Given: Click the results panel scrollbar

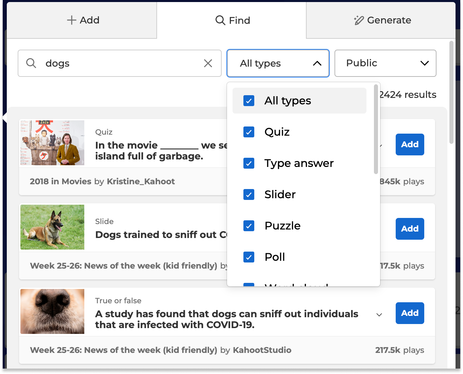Looking at the screenshot, I should (x=451, y=92).
